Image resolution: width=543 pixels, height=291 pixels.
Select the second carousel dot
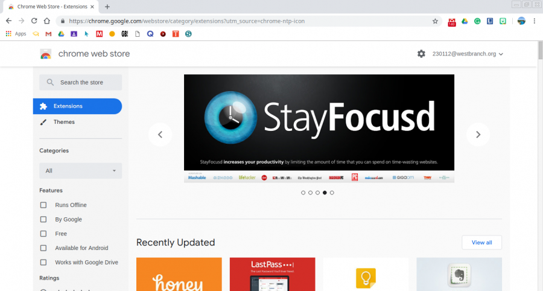click(x=310, y=193)
